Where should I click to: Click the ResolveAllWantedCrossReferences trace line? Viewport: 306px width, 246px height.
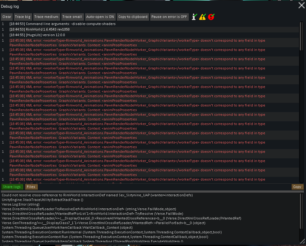click(x=122, y=218)
